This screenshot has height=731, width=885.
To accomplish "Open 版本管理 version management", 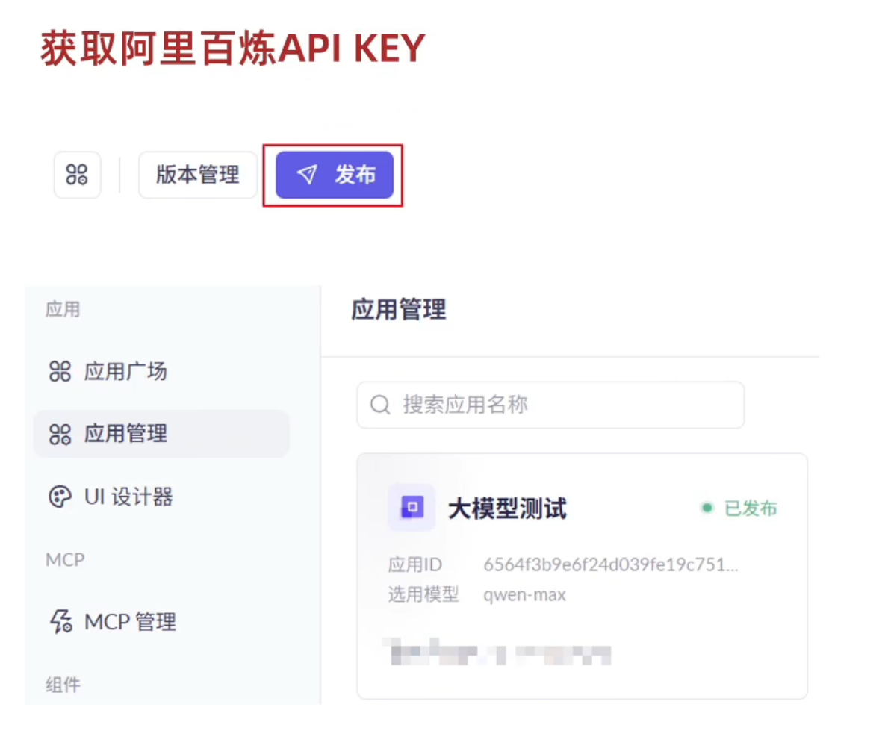I will tap(198, 175).
